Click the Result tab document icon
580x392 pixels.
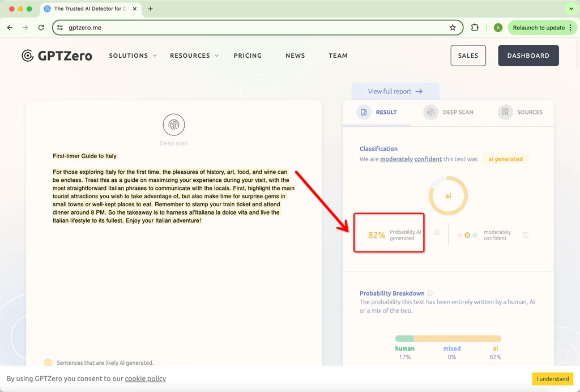364,112
